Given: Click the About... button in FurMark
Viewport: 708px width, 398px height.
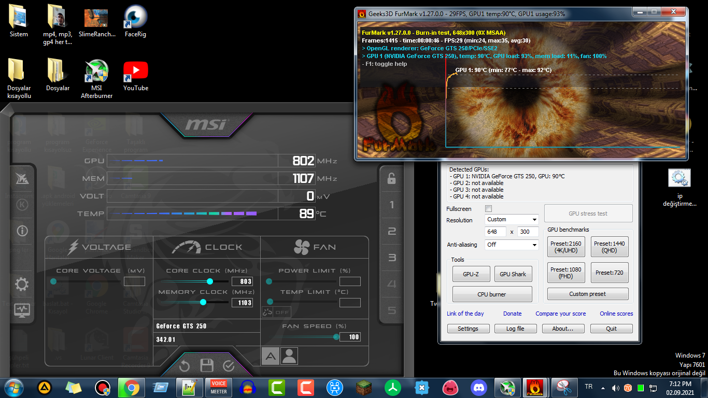Looking at the screenshot, I should pos(563,329).
